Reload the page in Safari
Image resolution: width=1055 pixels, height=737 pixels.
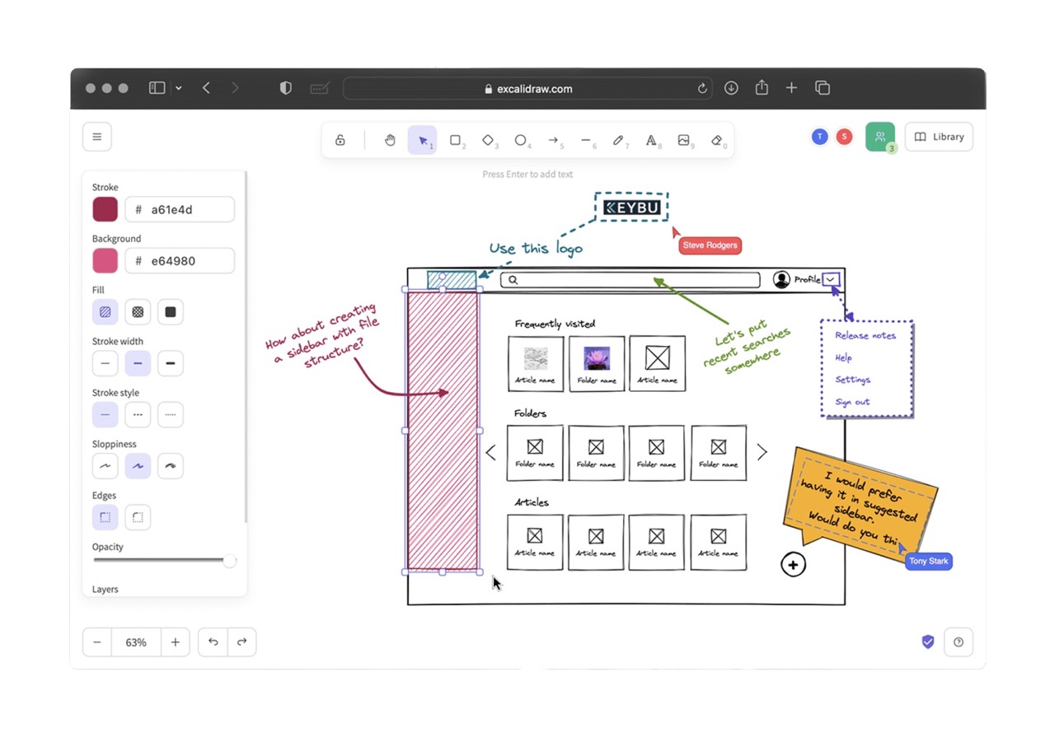click(702, 88)
